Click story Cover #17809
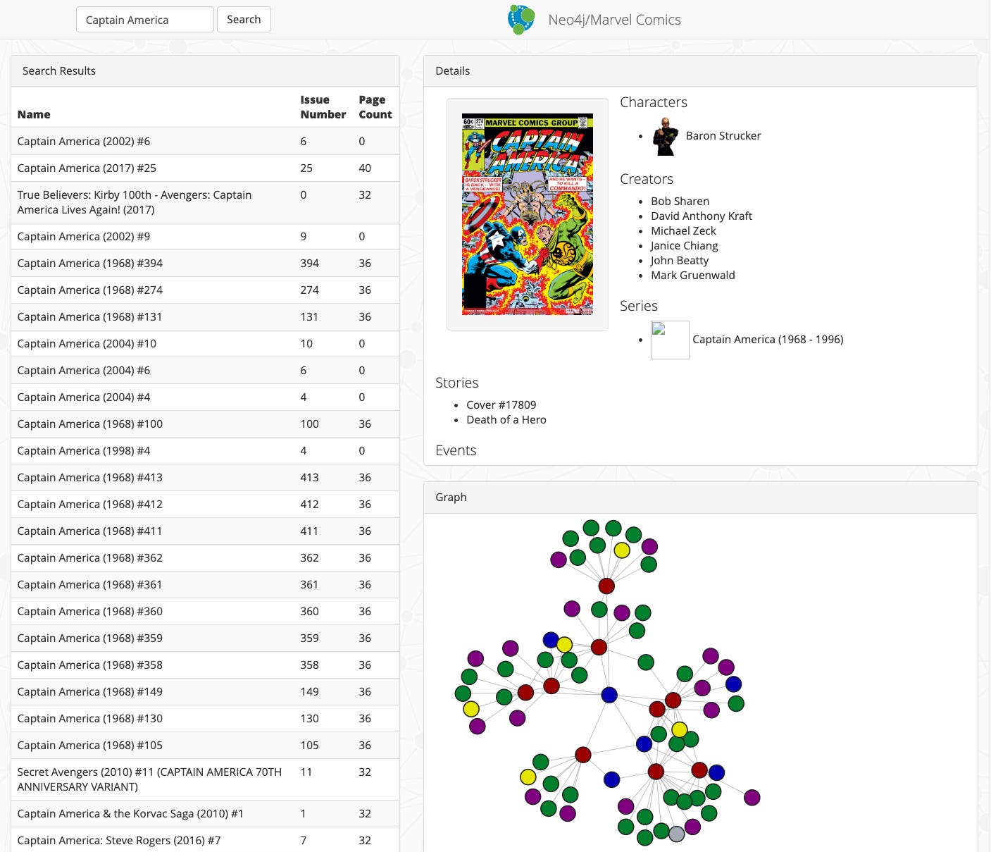This screenshot has height=852, width=991. 501,405
